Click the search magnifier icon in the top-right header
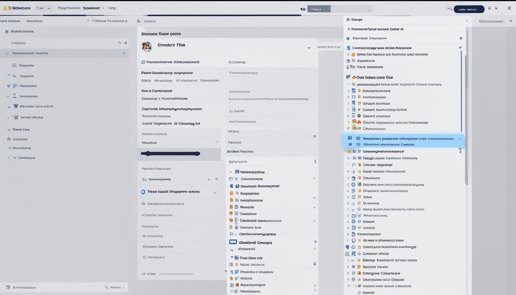 [x=490, y=8]
